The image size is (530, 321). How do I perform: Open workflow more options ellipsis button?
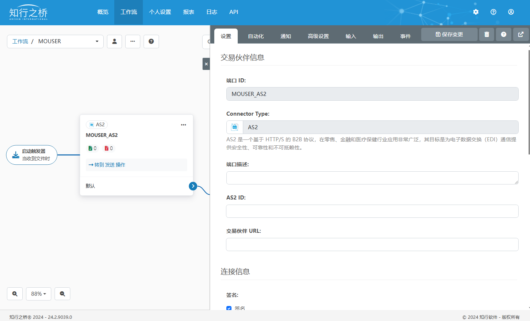click(133, 41)
